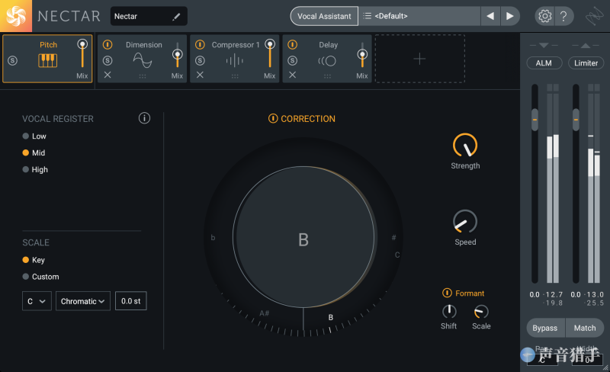Open the help question mark

[x=563, y=16]
